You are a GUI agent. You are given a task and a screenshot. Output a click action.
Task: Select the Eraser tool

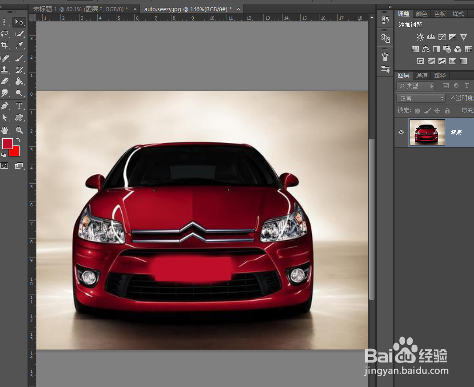(x=4, y=81)
